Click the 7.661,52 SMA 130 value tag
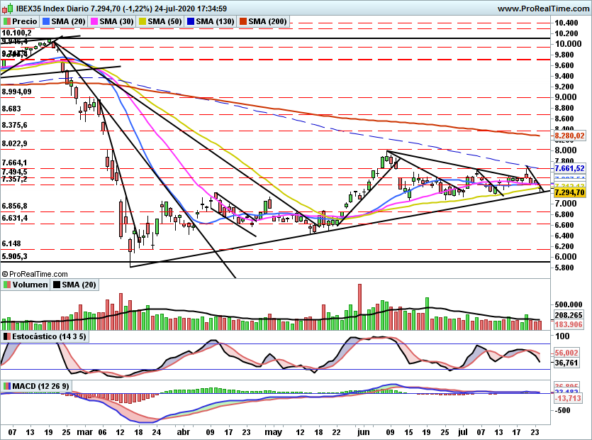The width and height of the screenshot is (592, 440). point(569,168)
